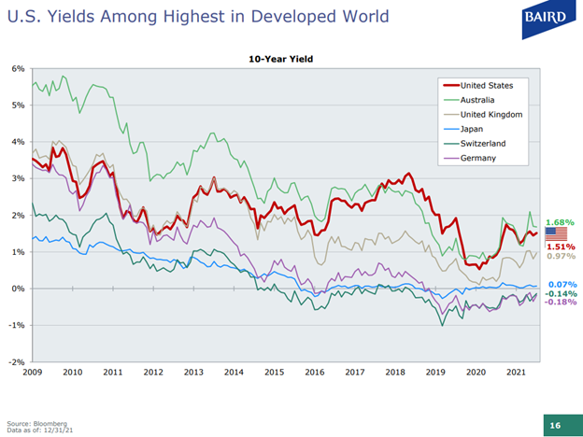Click the 2% y-axis label
This screenshot has width=583, height=437.
coord(20,216)
